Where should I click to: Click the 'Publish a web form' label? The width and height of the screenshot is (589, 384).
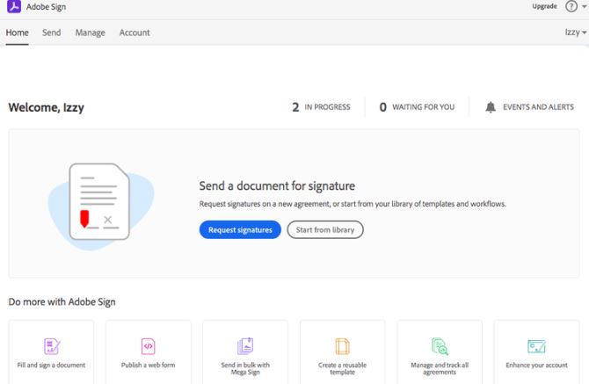click(148, 365)
